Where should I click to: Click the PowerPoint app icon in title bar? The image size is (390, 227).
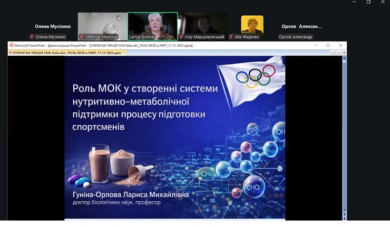click(x=11, y=46)
